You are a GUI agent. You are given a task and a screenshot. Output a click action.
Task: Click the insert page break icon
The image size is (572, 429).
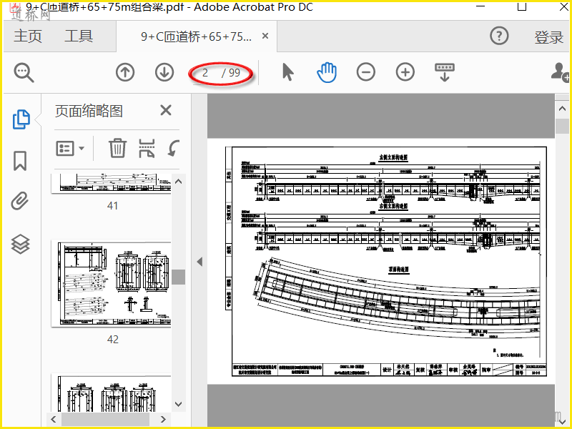pyautogui.click(x=147, y=149)
